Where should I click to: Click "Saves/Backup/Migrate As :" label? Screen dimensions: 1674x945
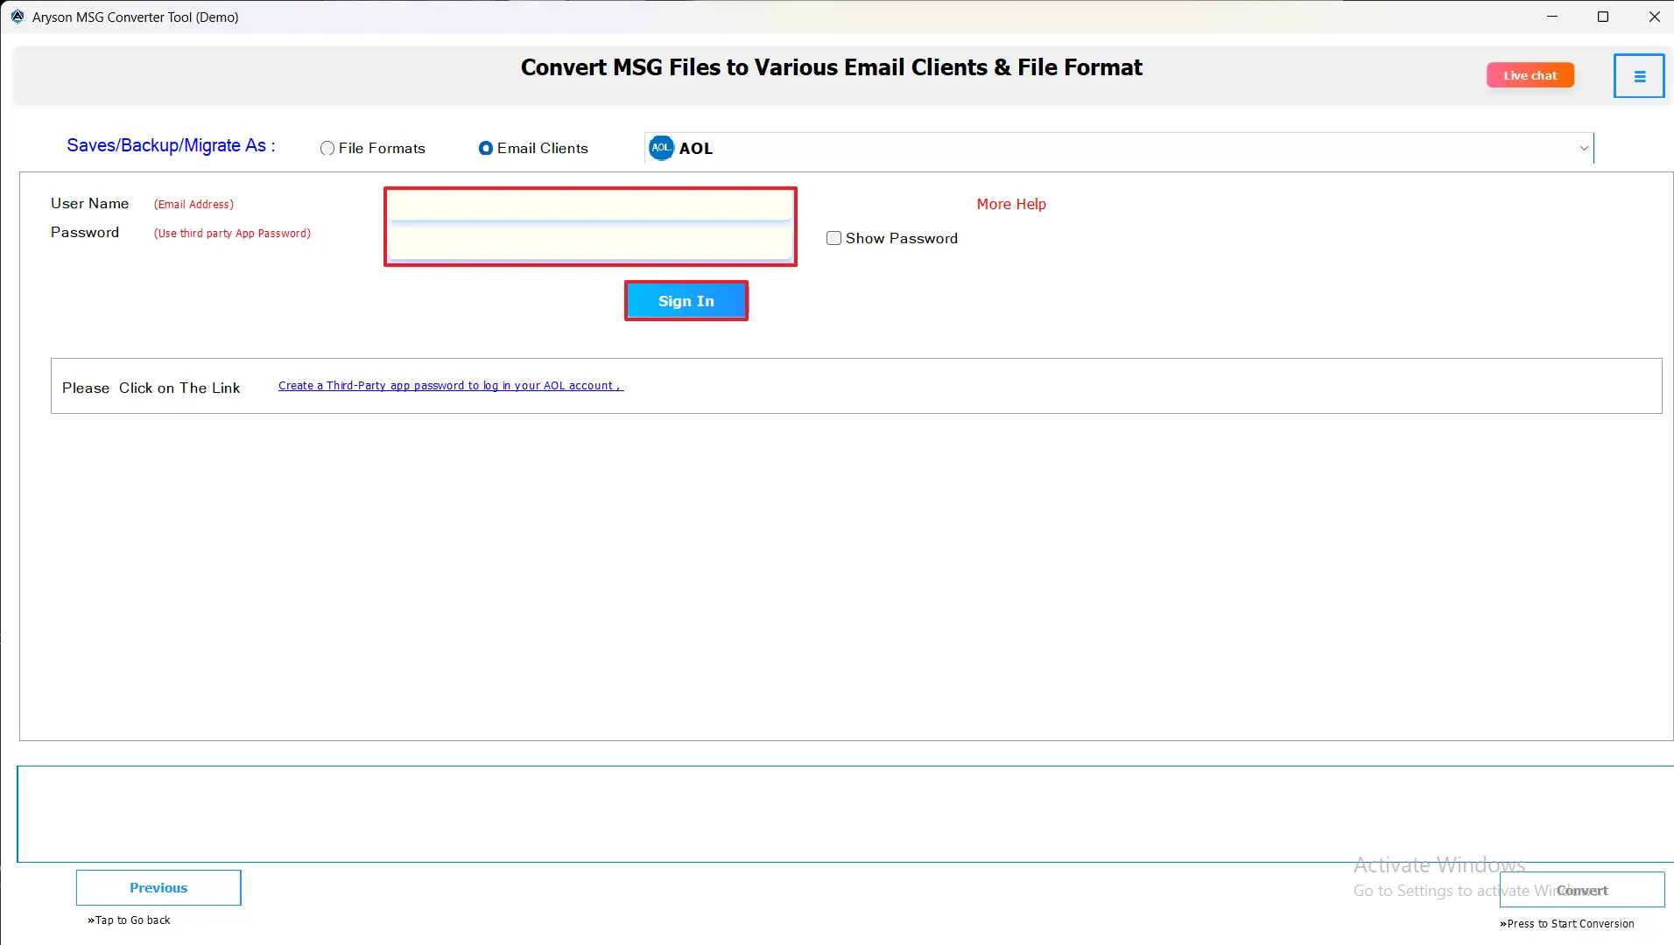point(171,145)
